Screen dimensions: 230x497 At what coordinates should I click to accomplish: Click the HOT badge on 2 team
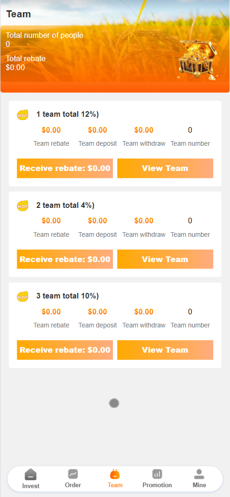click(x=22, y=206)
